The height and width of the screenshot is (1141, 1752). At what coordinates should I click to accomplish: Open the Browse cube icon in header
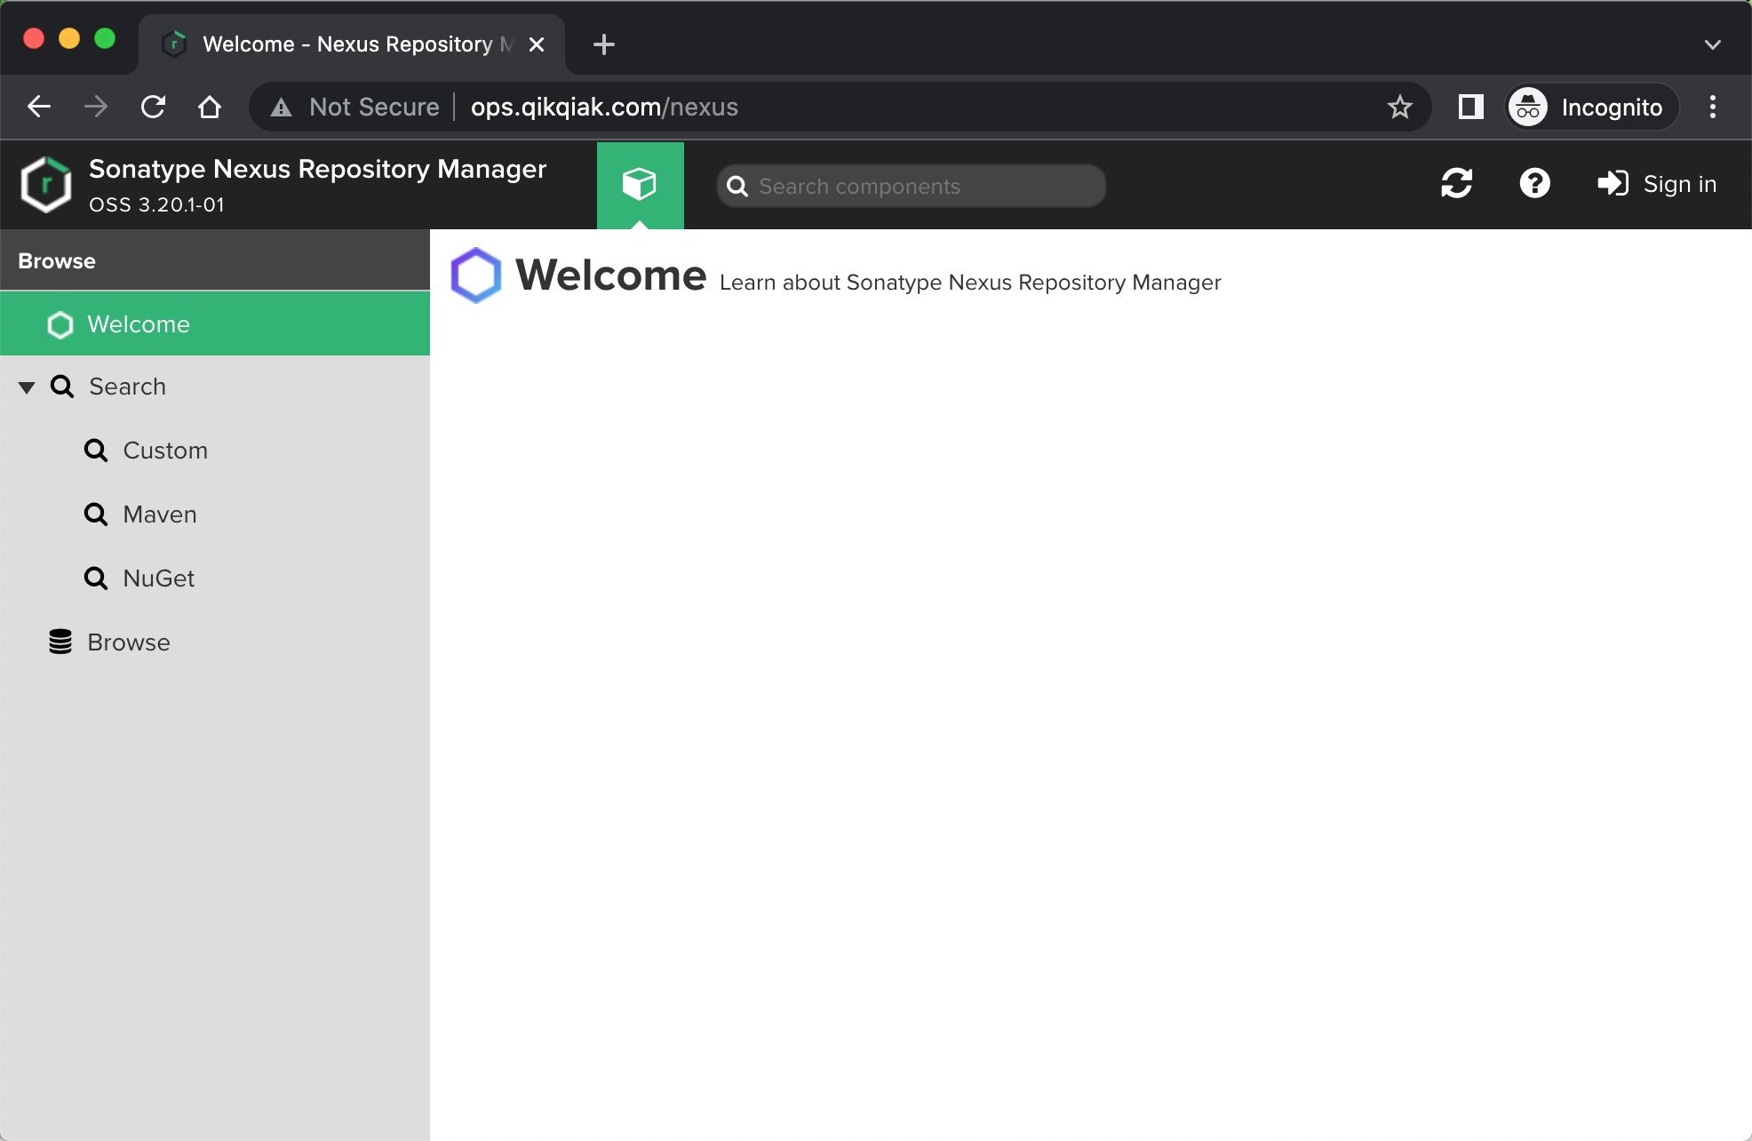pyautogui.click(x=640, y=185)
